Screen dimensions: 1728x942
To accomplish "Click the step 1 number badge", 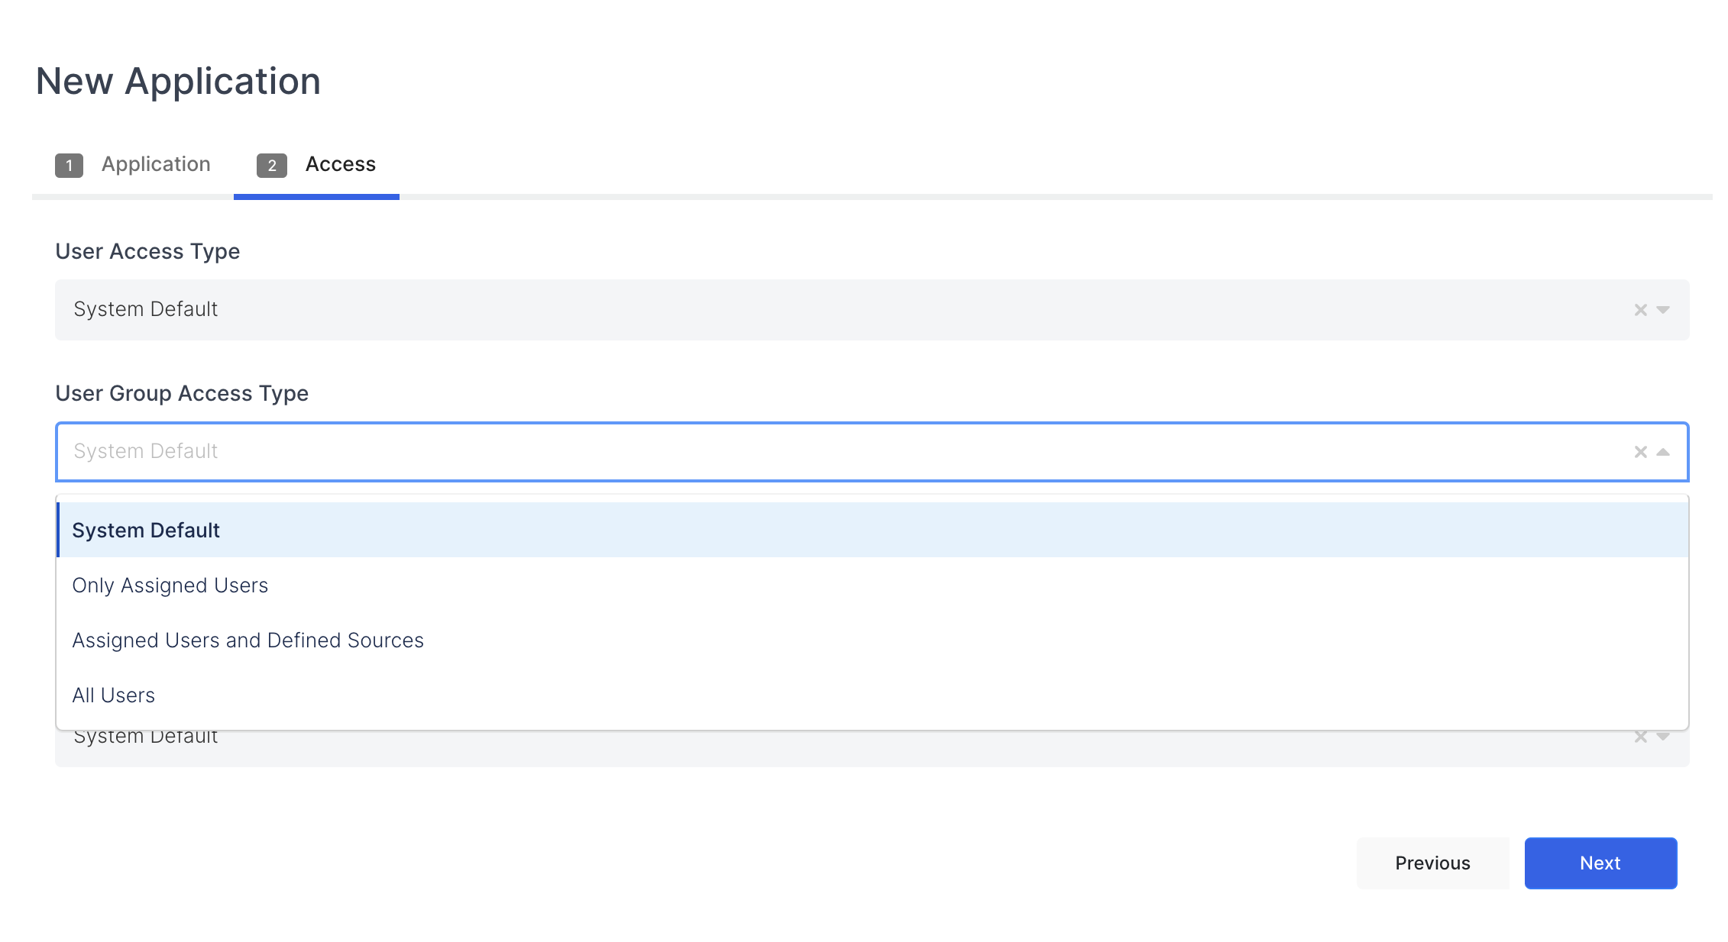I will tap(69, 165).
